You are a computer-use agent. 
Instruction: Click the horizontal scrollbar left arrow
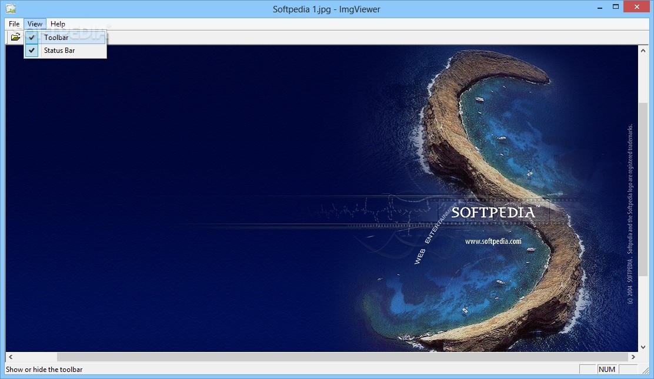click(x=11, y=357)
